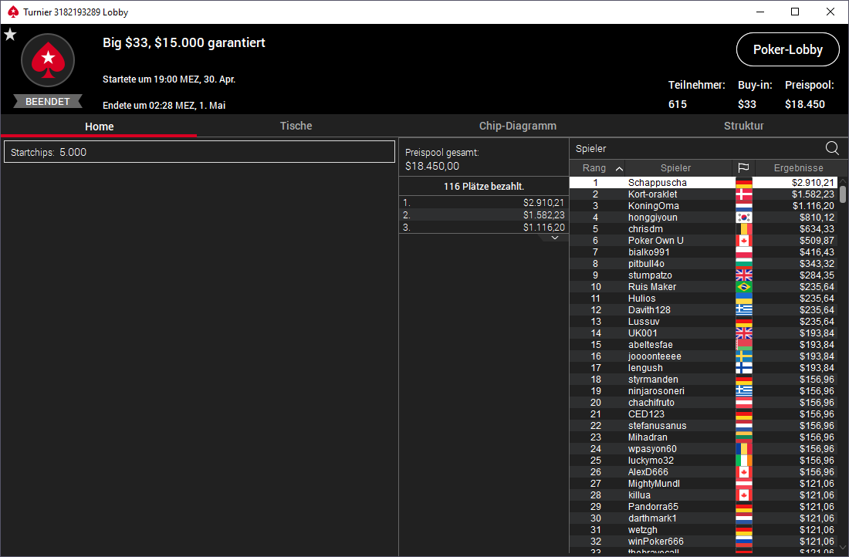
Task: Click scroll-down arrow of player list
Action: (x=843, y=548)
